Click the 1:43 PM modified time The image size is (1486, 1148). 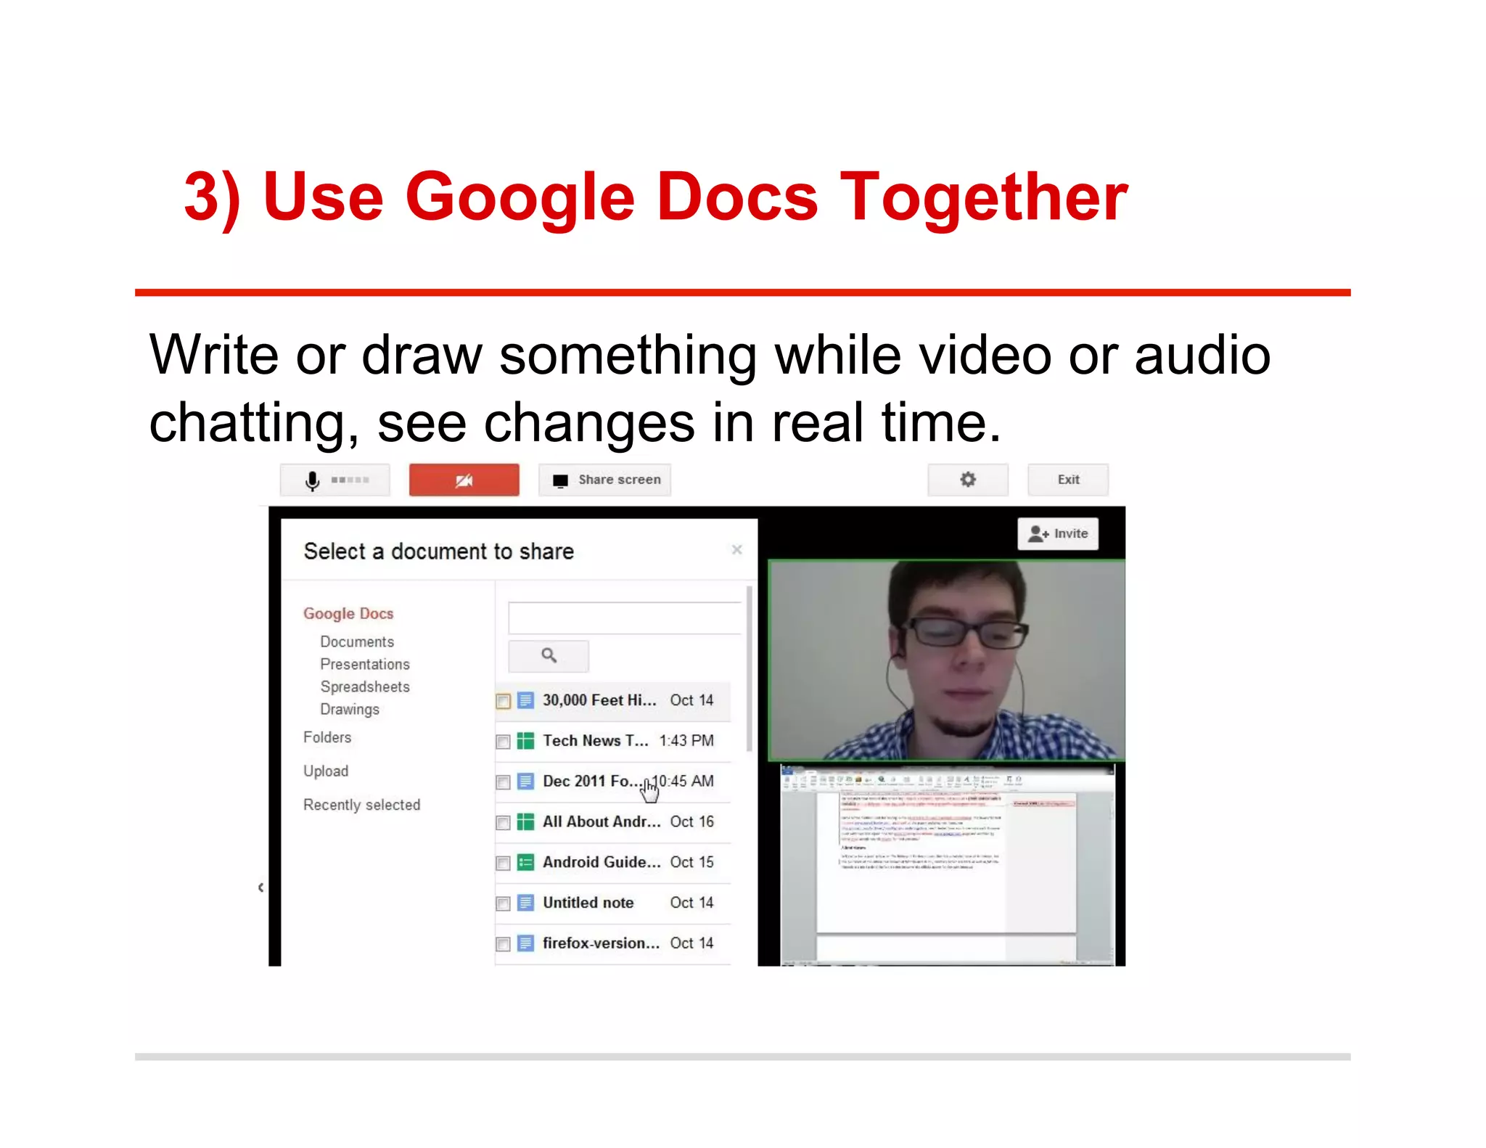click(686, 741)
